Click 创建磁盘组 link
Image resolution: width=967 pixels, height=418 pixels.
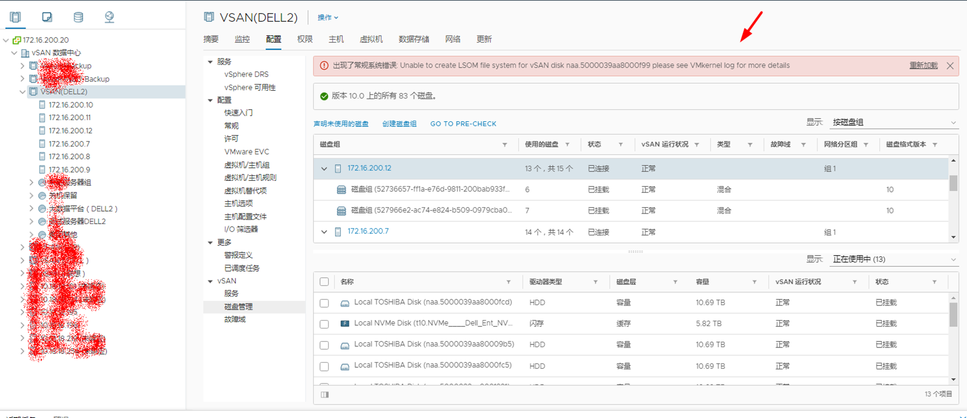[399, 124]
